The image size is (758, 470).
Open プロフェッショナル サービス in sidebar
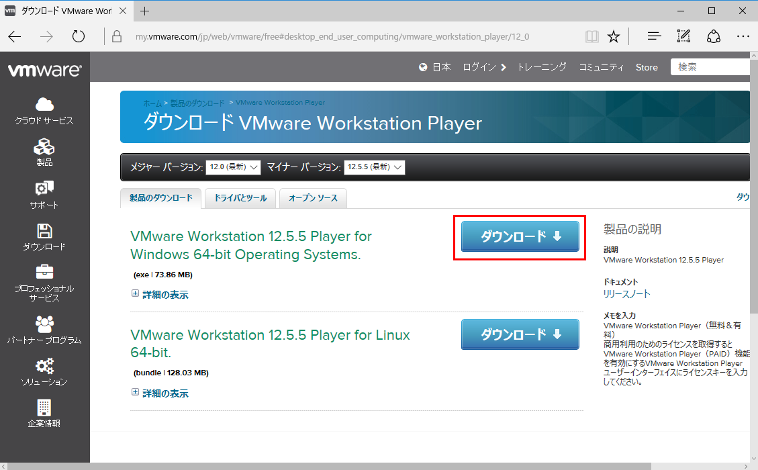pos(44,283)
